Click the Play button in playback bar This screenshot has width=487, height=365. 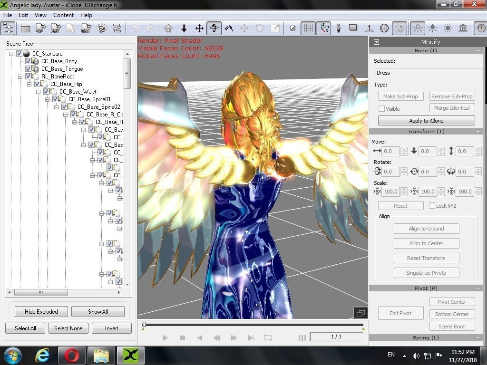pos(165,338)
